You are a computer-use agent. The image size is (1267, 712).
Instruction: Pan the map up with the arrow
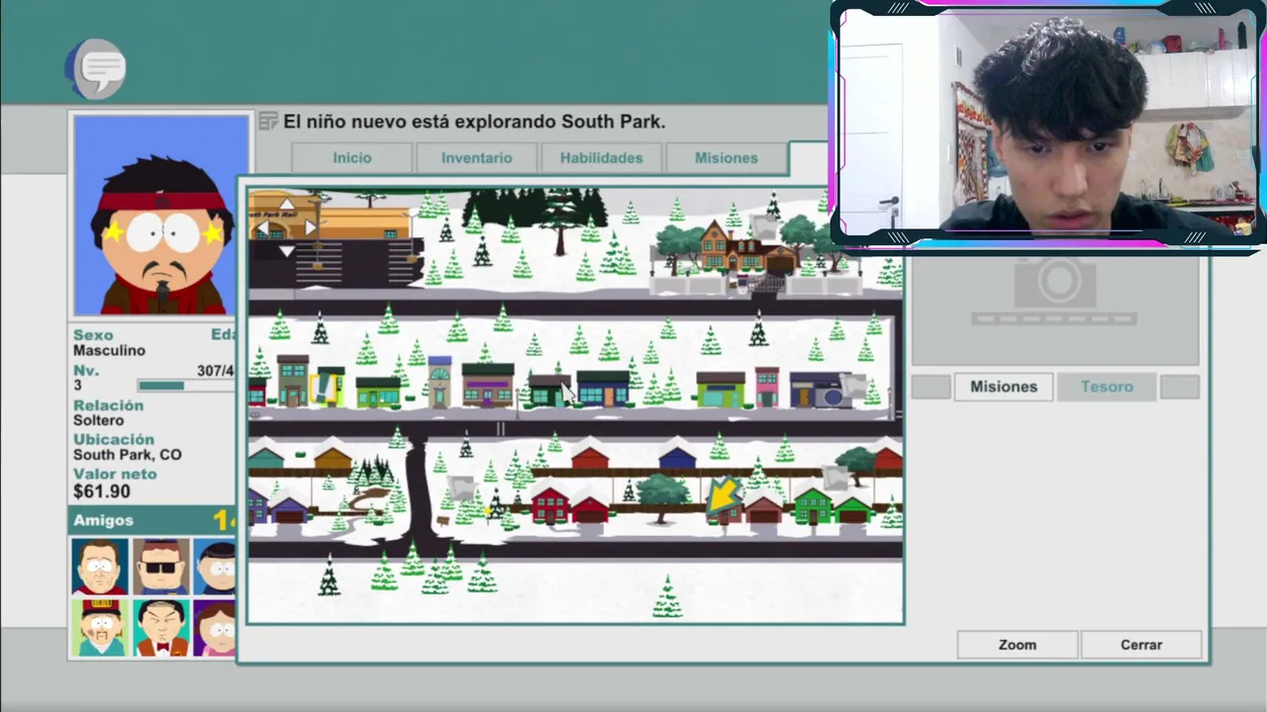(x=286, y=206)
